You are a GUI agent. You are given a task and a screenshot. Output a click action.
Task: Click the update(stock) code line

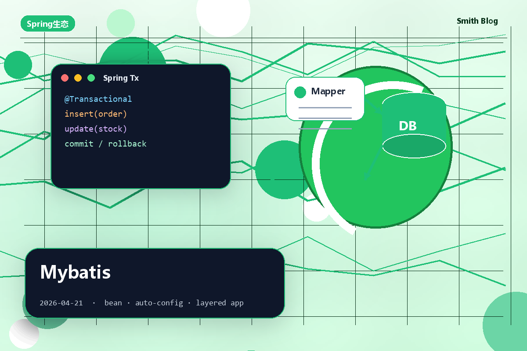pos(96,129)
